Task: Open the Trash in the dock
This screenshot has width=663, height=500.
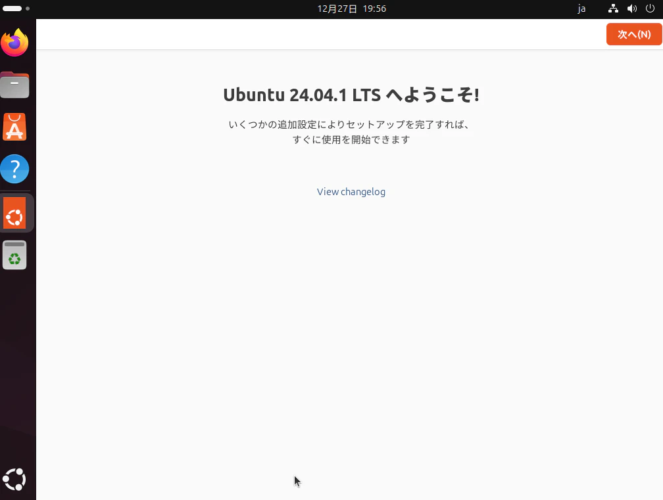Action: coord(14,255)
